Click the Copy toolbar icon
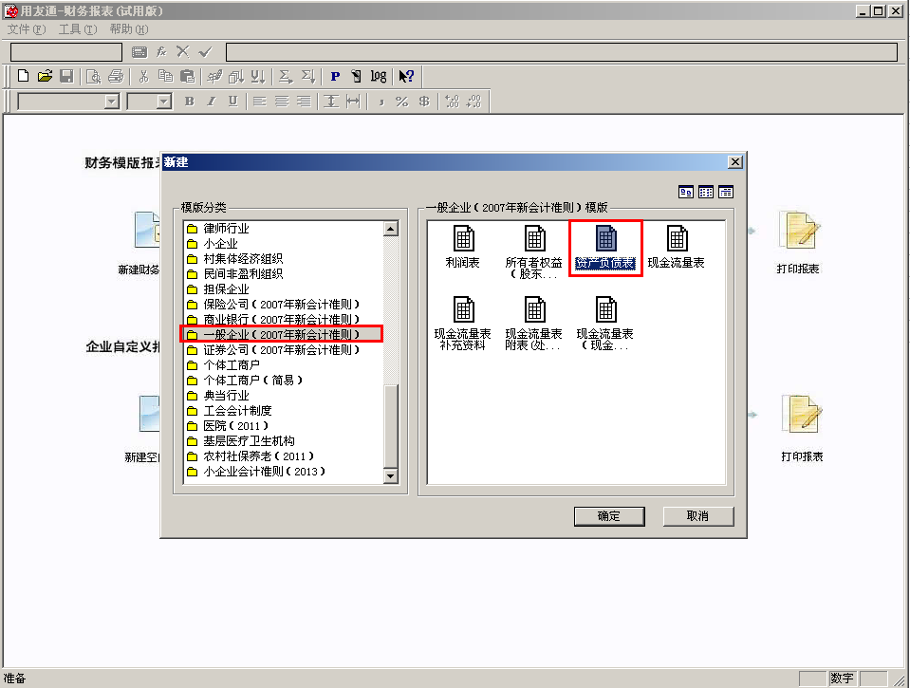Screen dimensions: 910x688 [x=165, y=76]
